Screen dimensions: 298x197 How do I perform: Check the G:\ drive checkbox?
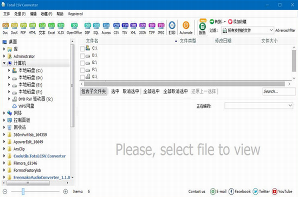click(82, 77)
